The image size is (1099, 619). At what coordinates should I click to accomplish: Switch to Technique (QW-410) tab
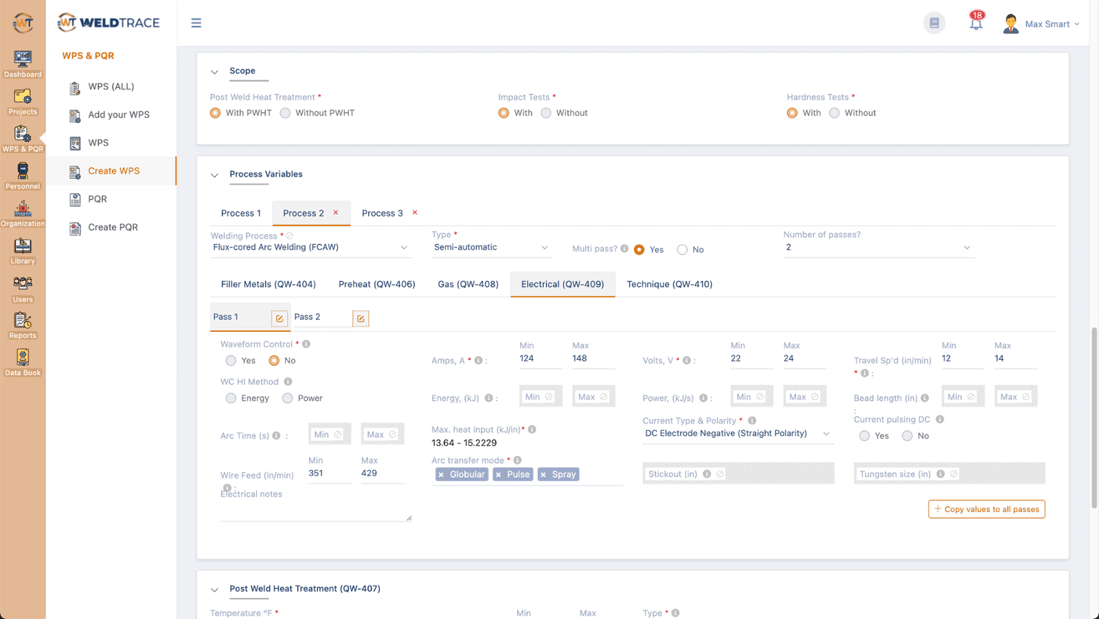(669, 284)
